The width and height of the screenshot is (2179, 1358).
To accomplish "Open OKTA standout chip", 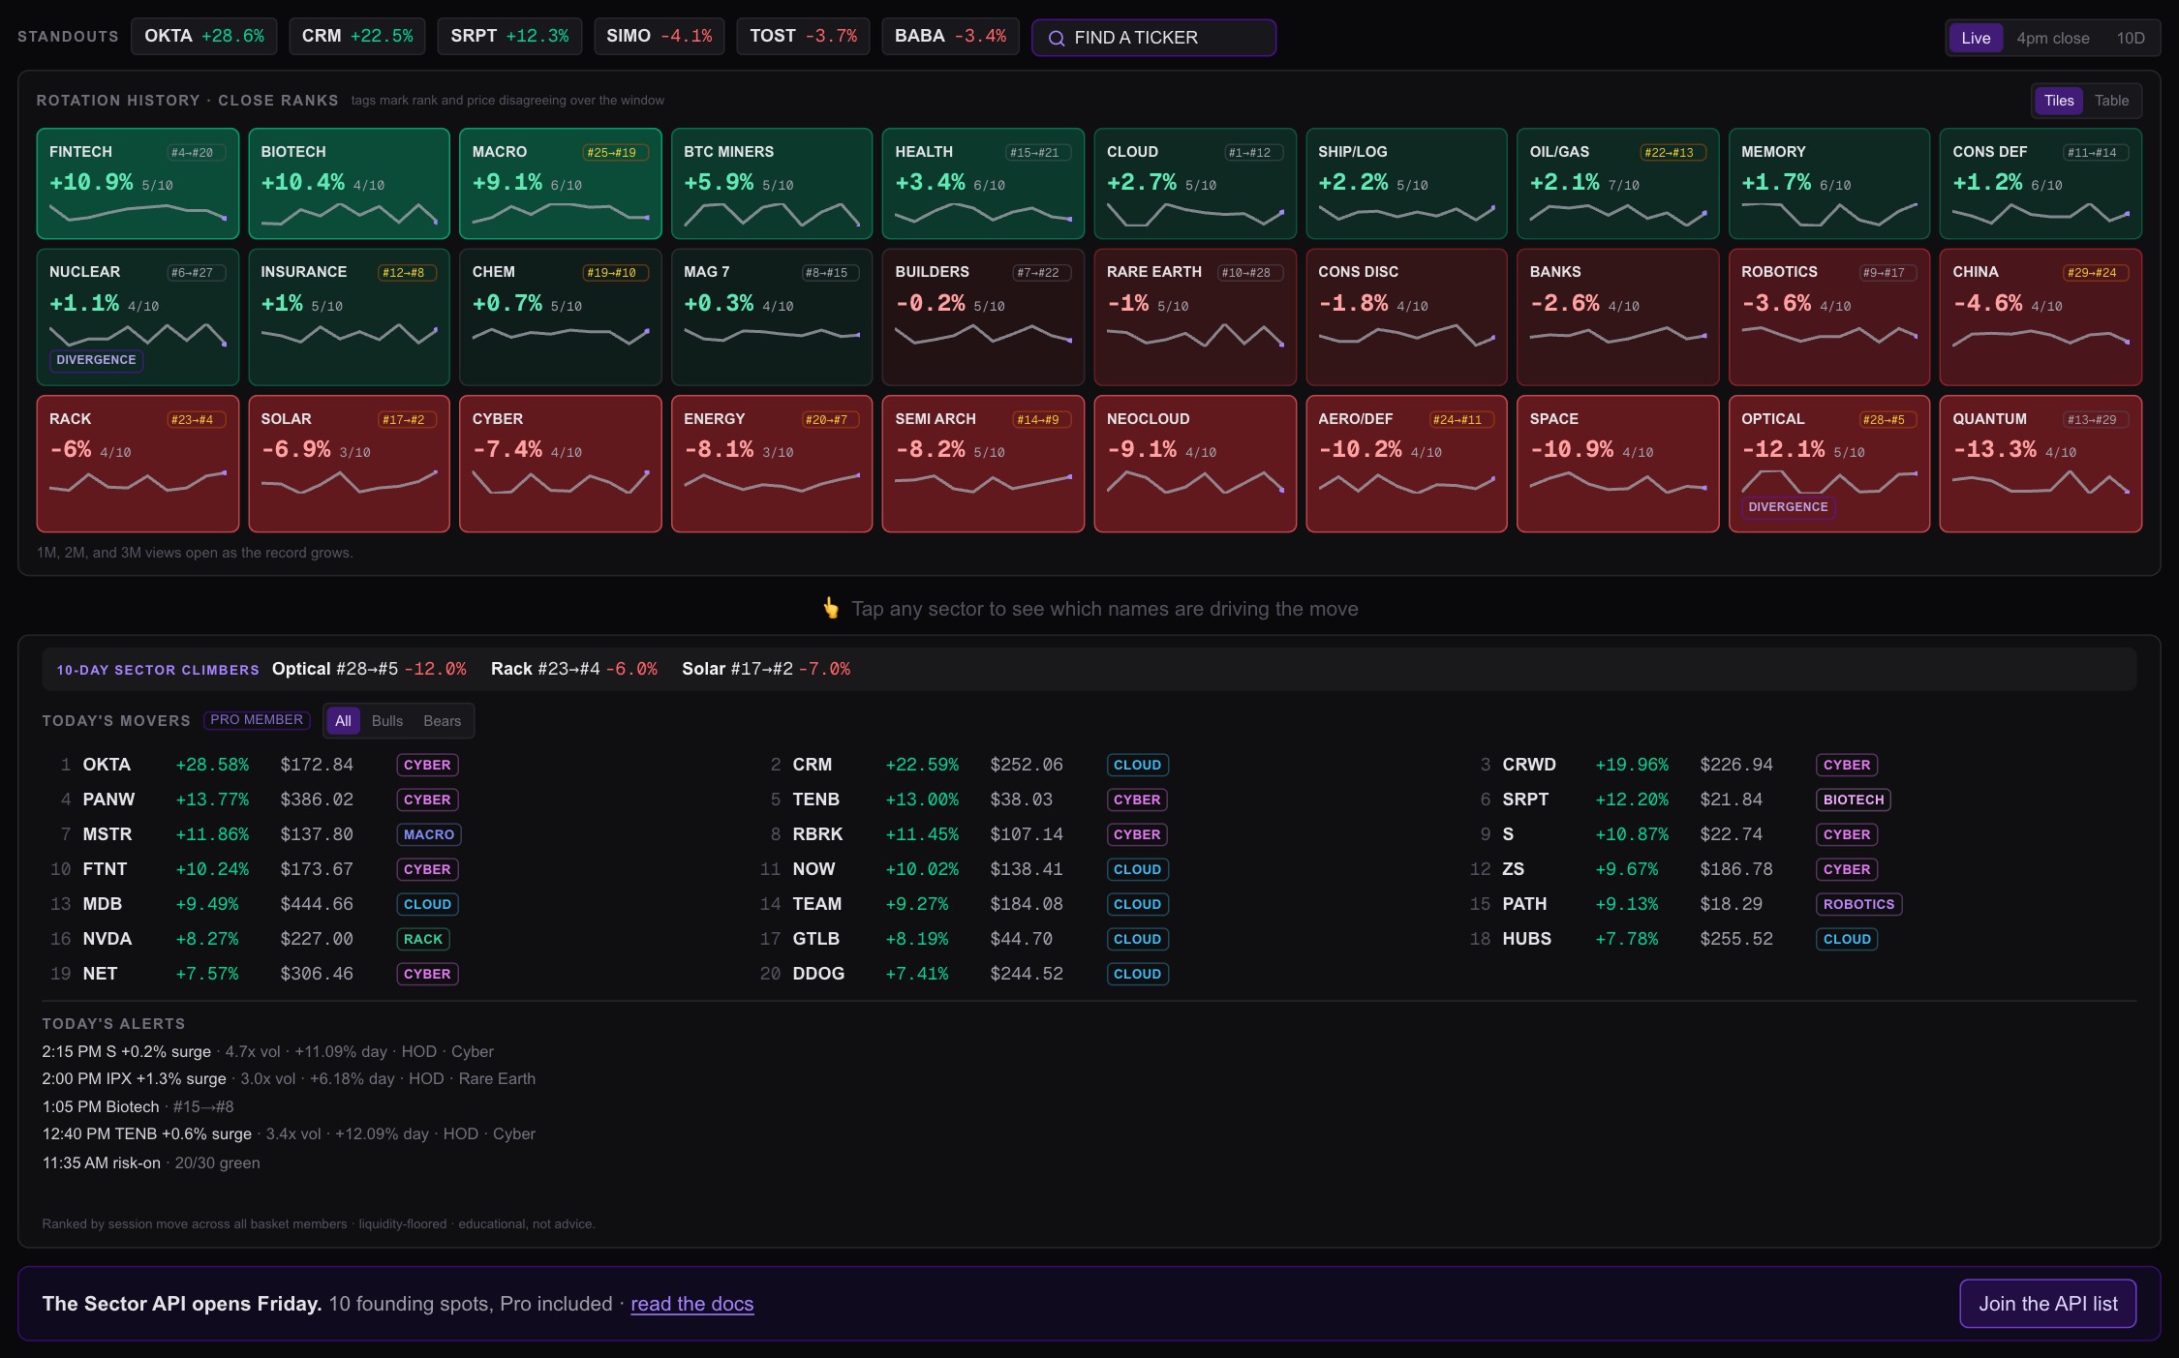I will (204, 36).
